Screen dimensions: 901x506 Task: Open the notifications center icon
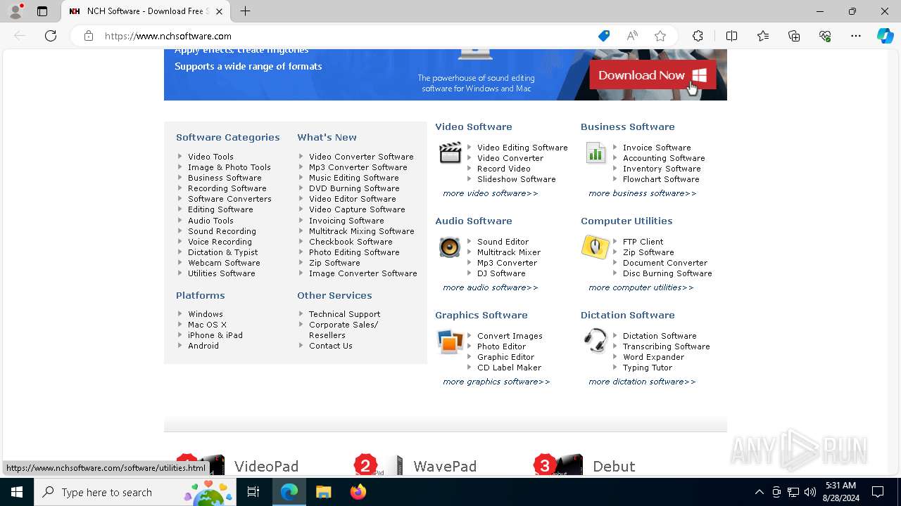878,492
